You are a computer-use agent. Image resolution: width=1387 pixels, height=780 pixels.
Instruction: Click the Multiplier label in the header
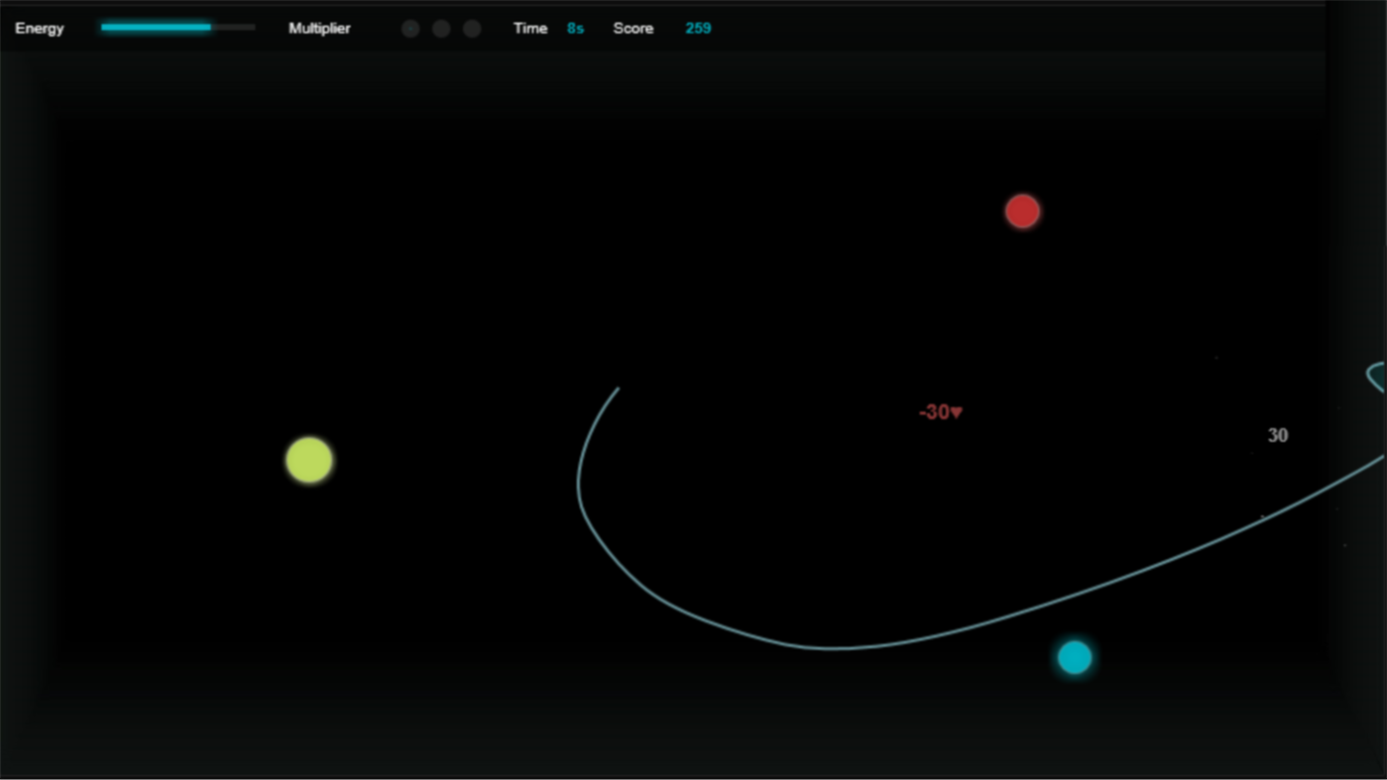point(318,28)
